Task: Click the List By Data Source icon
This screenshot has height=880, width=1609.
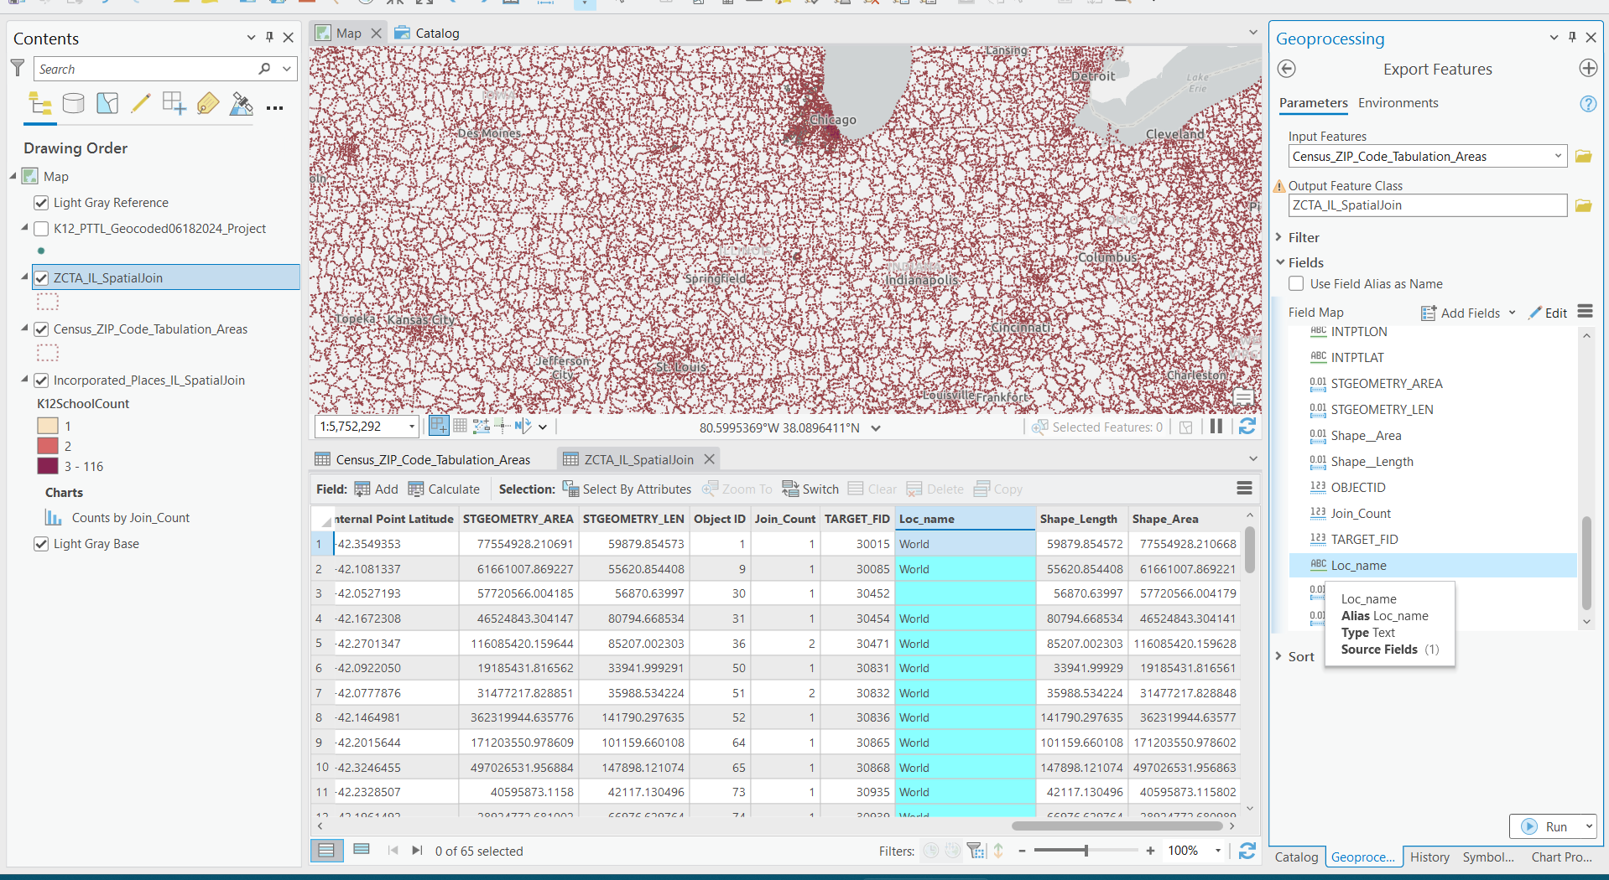Action: coord(74,104)
